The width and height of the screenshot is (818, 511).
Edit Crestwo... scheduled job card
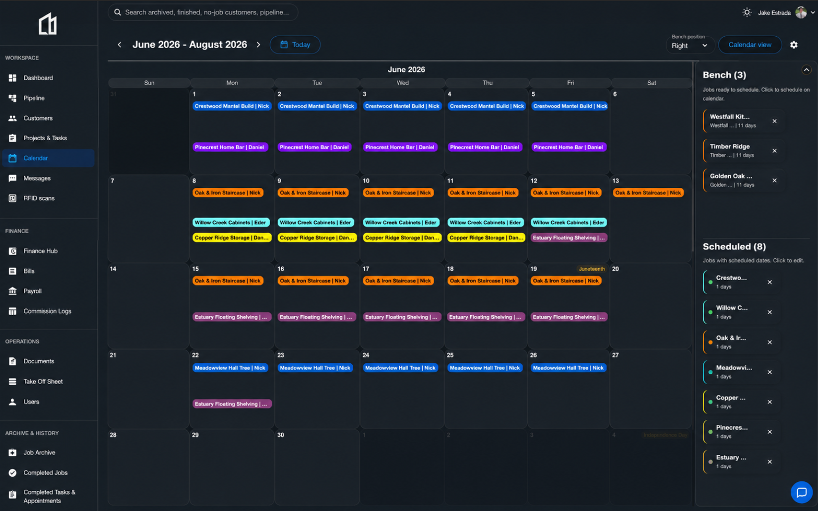[x=741, y=282]
